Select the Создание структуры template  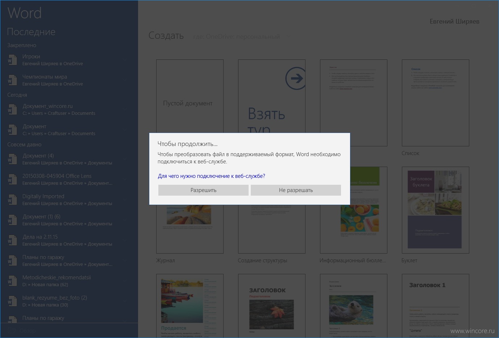click(x=271, y=229)
